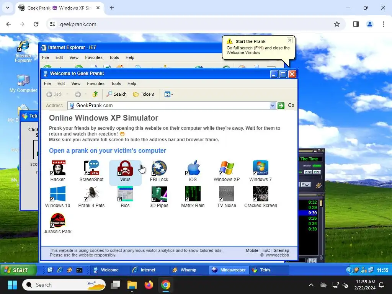Click the Folders toolbar button

(x=144, y=94)
